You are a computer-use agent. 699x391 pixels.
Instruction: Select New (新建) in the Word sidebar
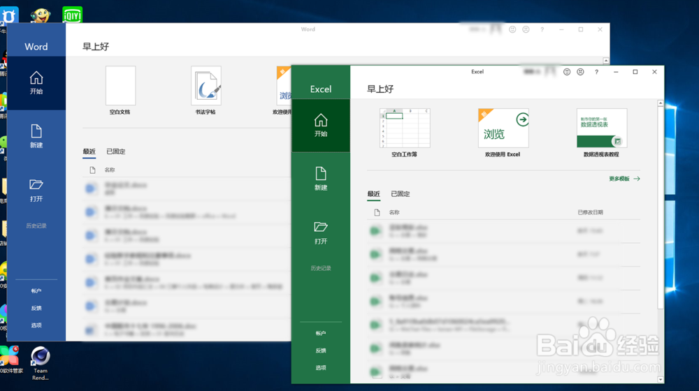[x=36, y=136]
